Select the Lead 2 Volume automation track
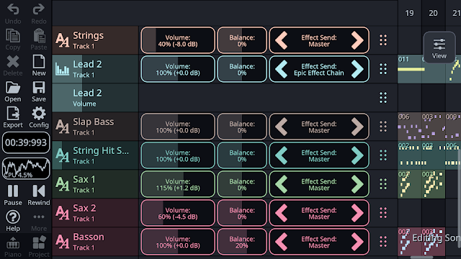Viewport: 461px width, 259px height. click(x=95, y=98)
